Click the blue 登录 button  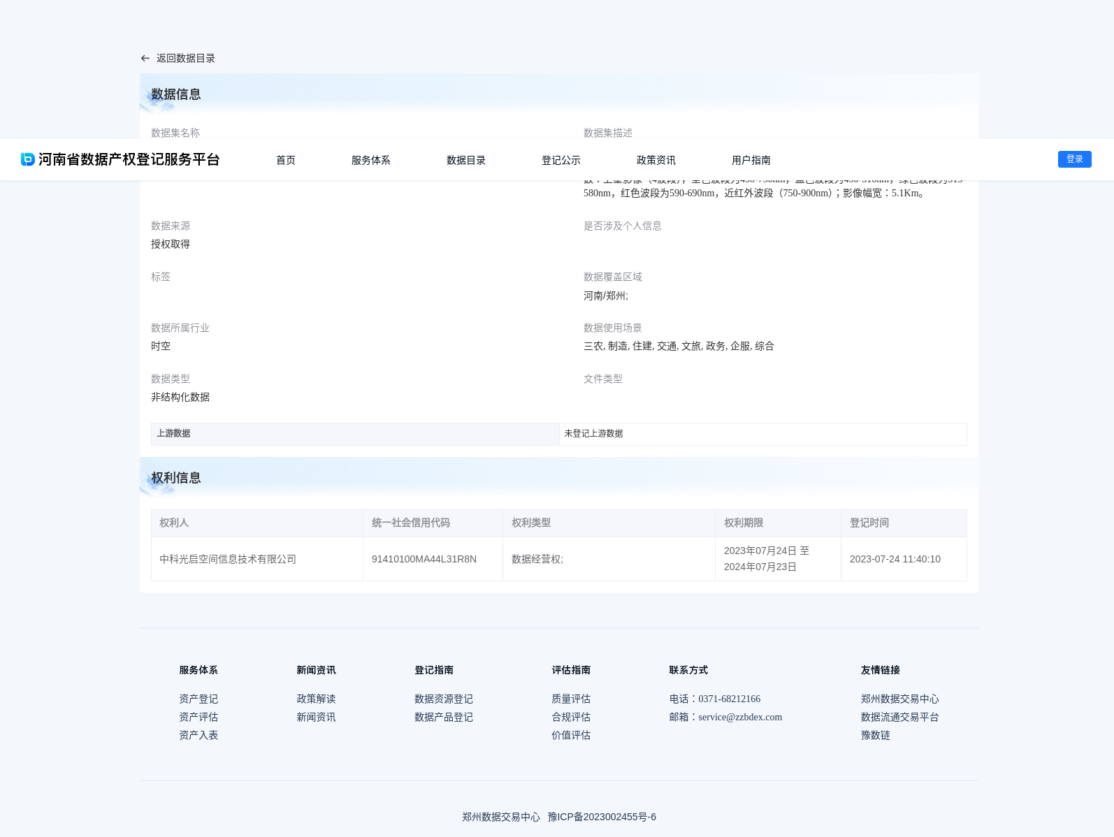pyautogui.click(x=1075, y=159)
